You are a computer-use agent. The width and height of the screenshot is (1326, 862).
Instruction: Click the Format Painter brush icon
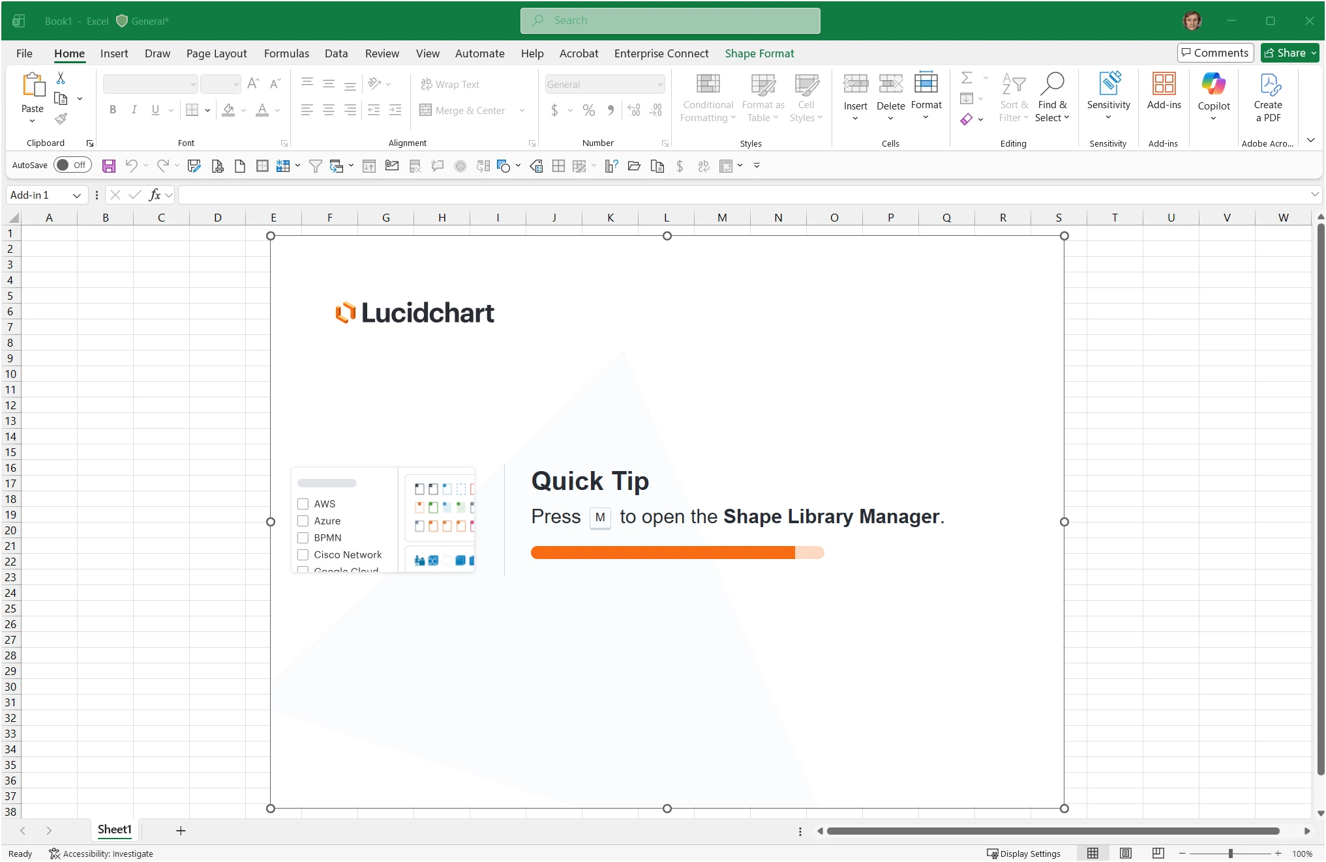pyautogui.click(x=61, y=119)
